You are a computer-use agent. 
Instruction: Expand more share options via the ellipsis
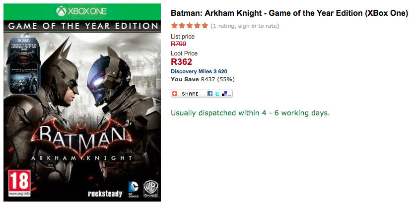tap(229, 94)
